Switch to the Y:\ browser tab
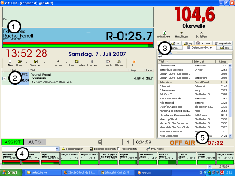Viewport: 235px width, 176px height. (188, 44)
